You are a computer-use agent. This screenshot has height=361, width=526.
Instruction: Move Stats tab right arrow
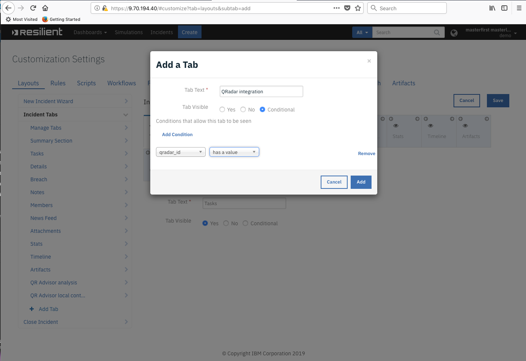pyautogui.click(x=417, y=119)
